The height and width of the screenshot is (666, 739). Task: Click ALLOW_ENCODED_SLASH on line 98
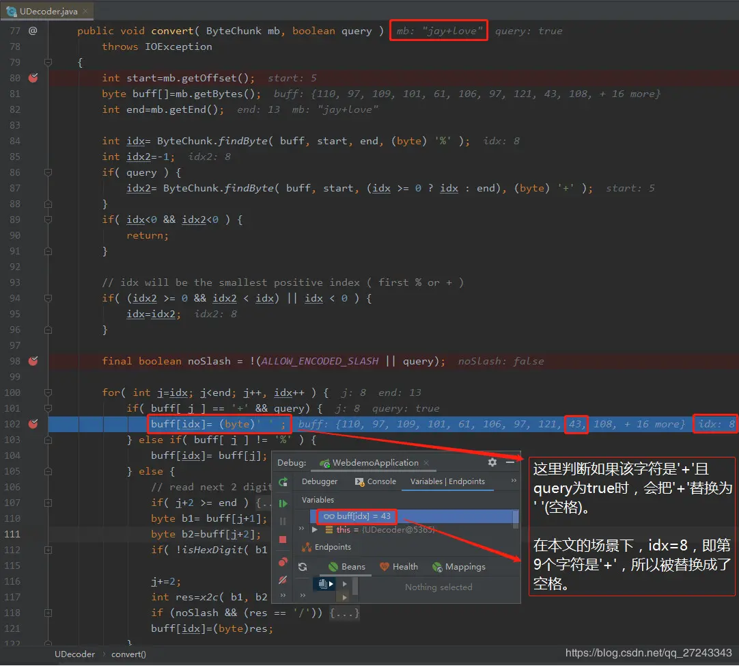[320, 361]
